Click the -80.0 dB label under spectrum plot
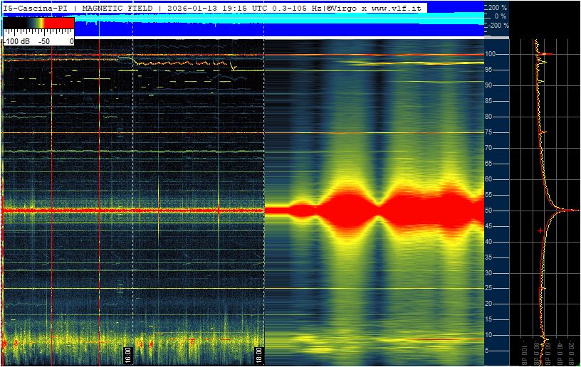The image size is (581, 367). 536,353
